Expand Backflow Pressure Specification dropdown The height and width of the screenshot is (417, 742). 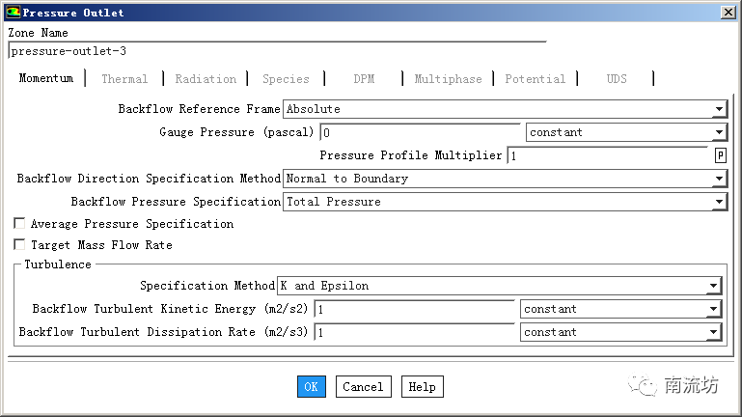pos(719,202)
